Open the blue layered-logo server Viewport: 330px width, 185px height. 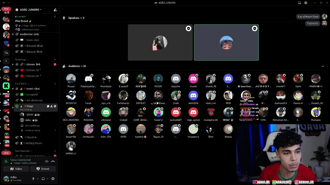[x=6, y=43]
